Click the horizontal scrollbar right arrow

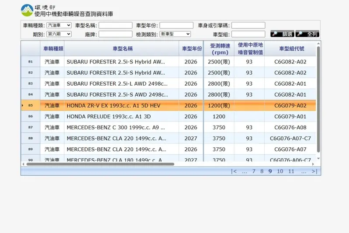[x=313, y=164]
